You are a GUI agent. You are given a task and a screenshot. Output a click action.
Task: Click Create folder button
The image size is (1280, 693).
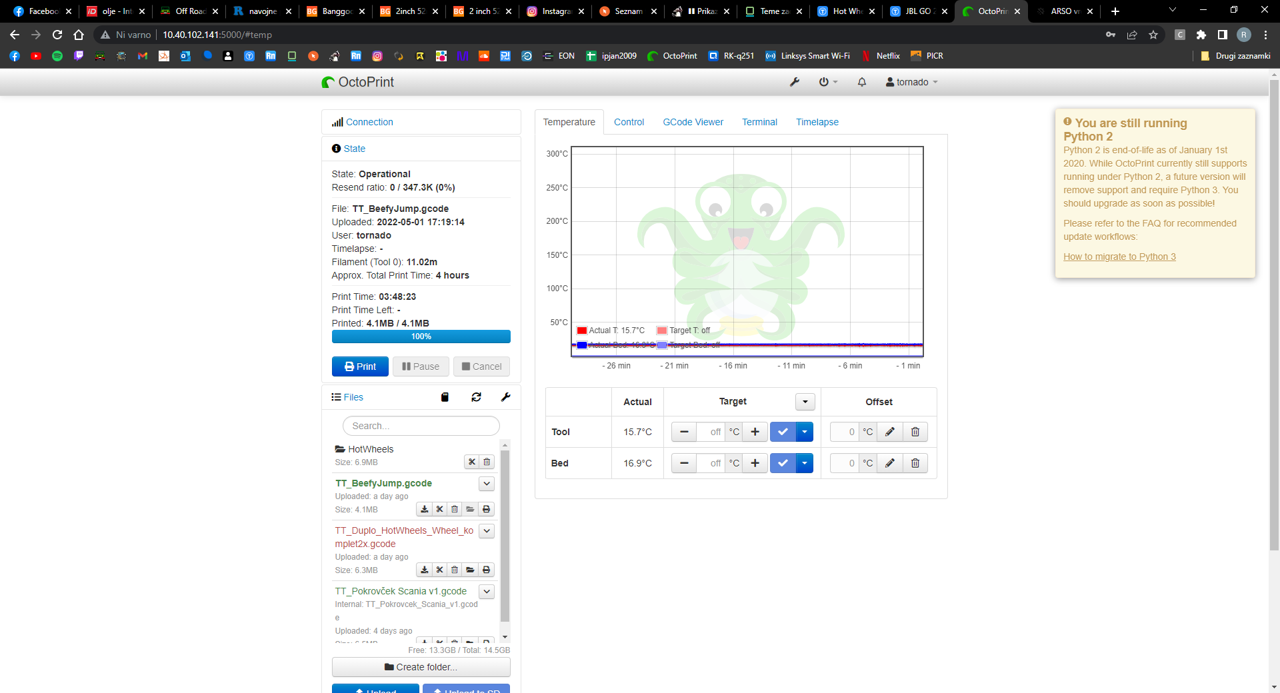click(x=421, y=667)
